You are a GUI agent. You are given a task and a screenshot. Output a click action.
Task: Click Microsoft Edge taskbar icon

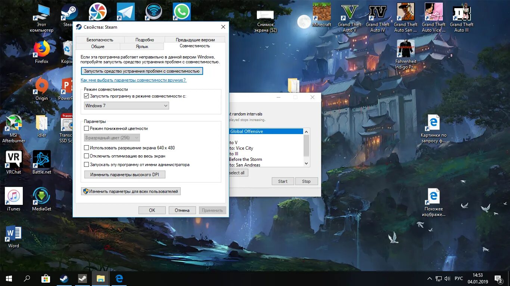pyautogui.click(x=119, y=279)
